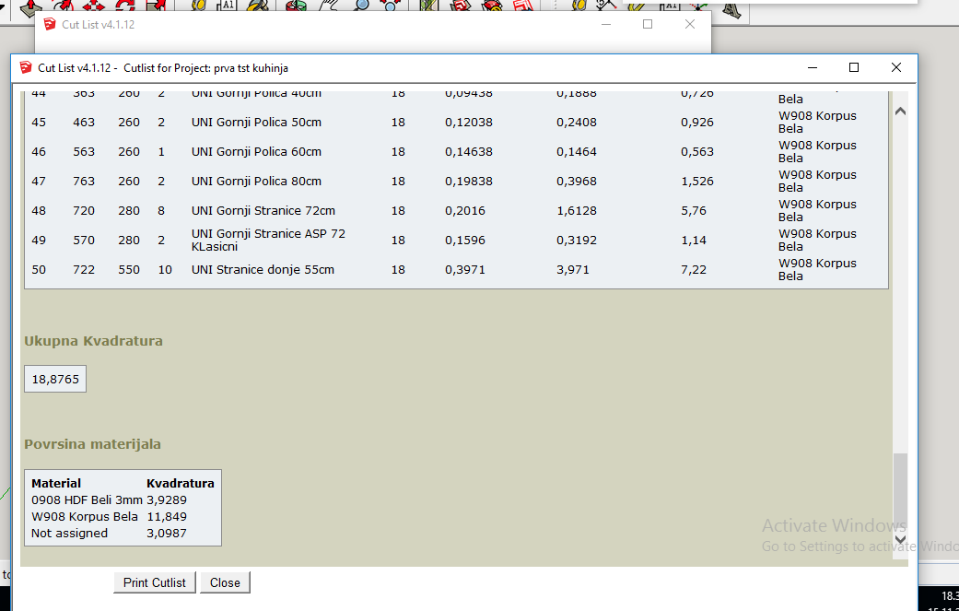Click 'W908 Korpus Bela' material in row 47

click(x=817, y=181)
